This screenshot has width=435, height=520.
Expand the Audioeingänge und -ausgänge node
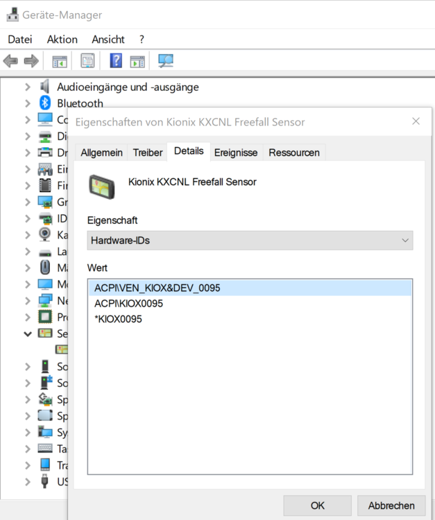point(28,87)
